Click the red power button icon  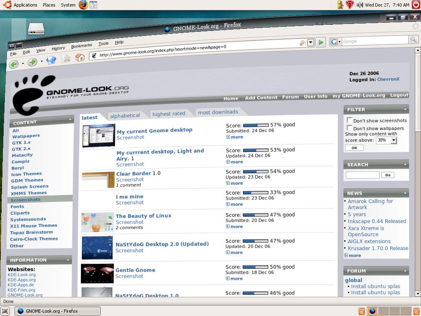tap(416, 5)
